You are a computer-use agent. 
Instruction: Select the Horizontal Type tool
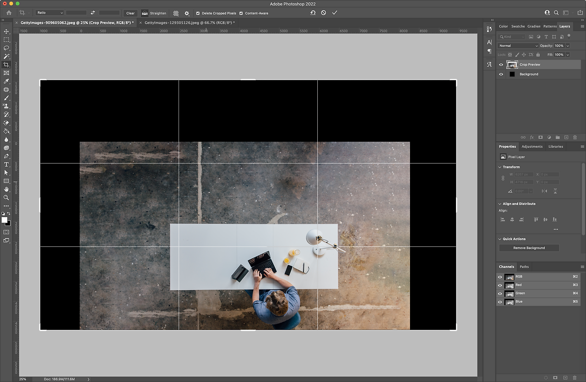click(6, 164)
